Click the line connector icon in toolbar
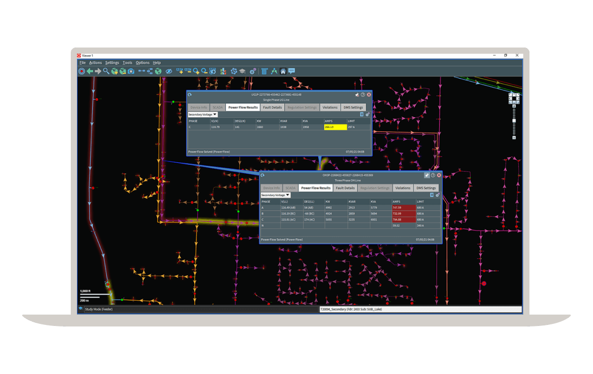 tap(142, 71)
